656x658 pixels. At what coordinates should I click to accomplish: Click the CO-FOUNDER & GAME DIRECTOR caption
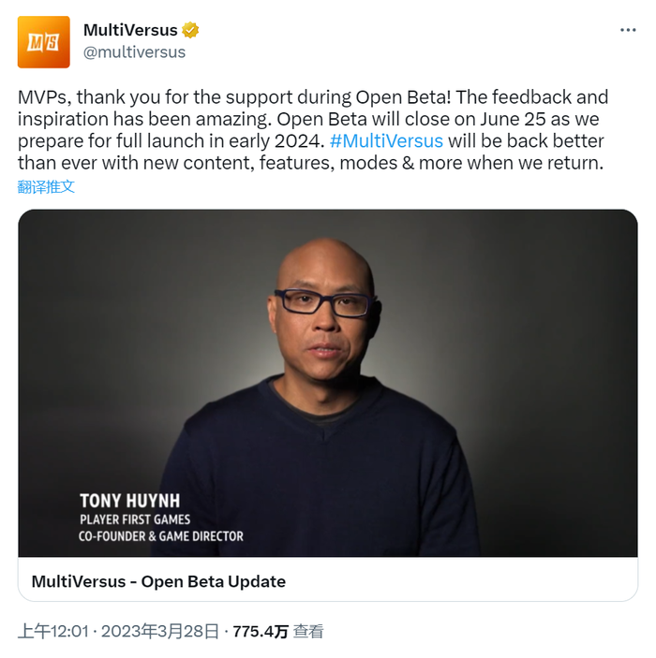tap(161, 536)
